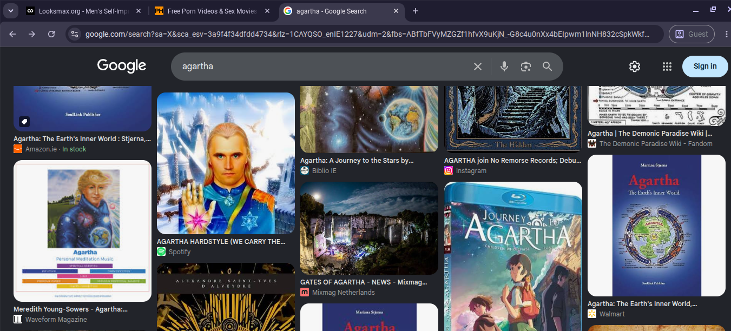Image resolution: width=731 pixels, height=331 pixels.
Task: Open Google quick settings gear
Action: (635, 67)
